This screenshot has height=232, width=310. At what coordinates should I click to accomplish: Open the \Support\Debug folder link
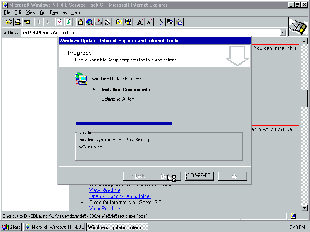pyautogui.click(x=120, y=196)
